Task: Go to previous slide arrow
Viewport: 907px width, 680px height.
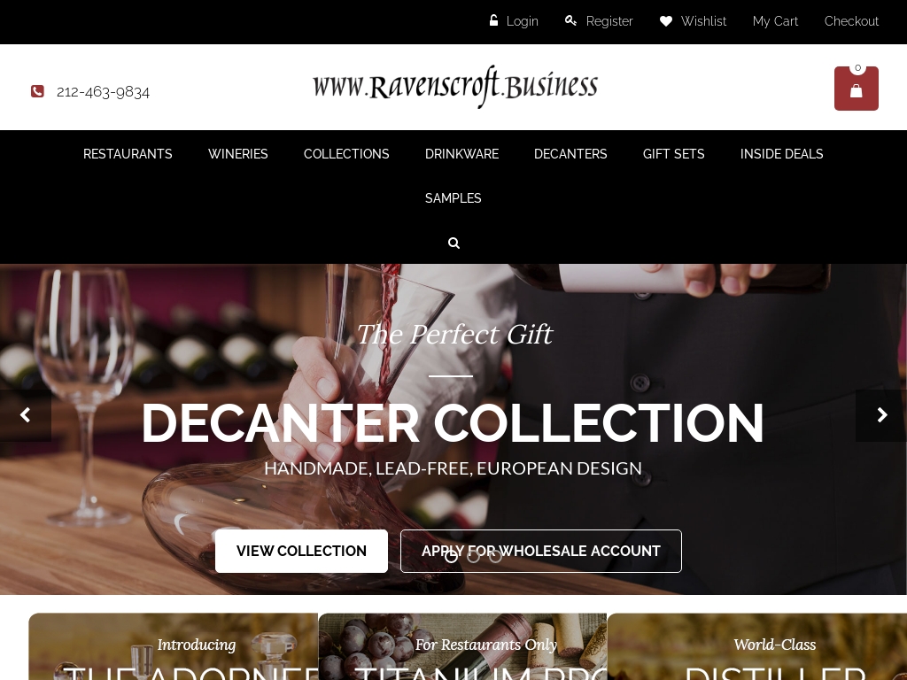Action: click(26, 415)
